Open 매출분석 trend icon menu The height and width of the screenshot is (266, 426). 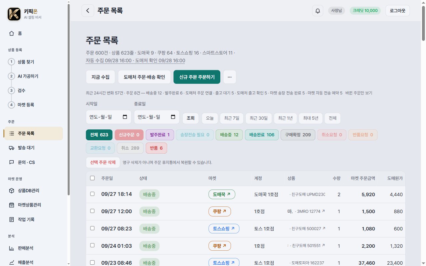pos(33,262)
